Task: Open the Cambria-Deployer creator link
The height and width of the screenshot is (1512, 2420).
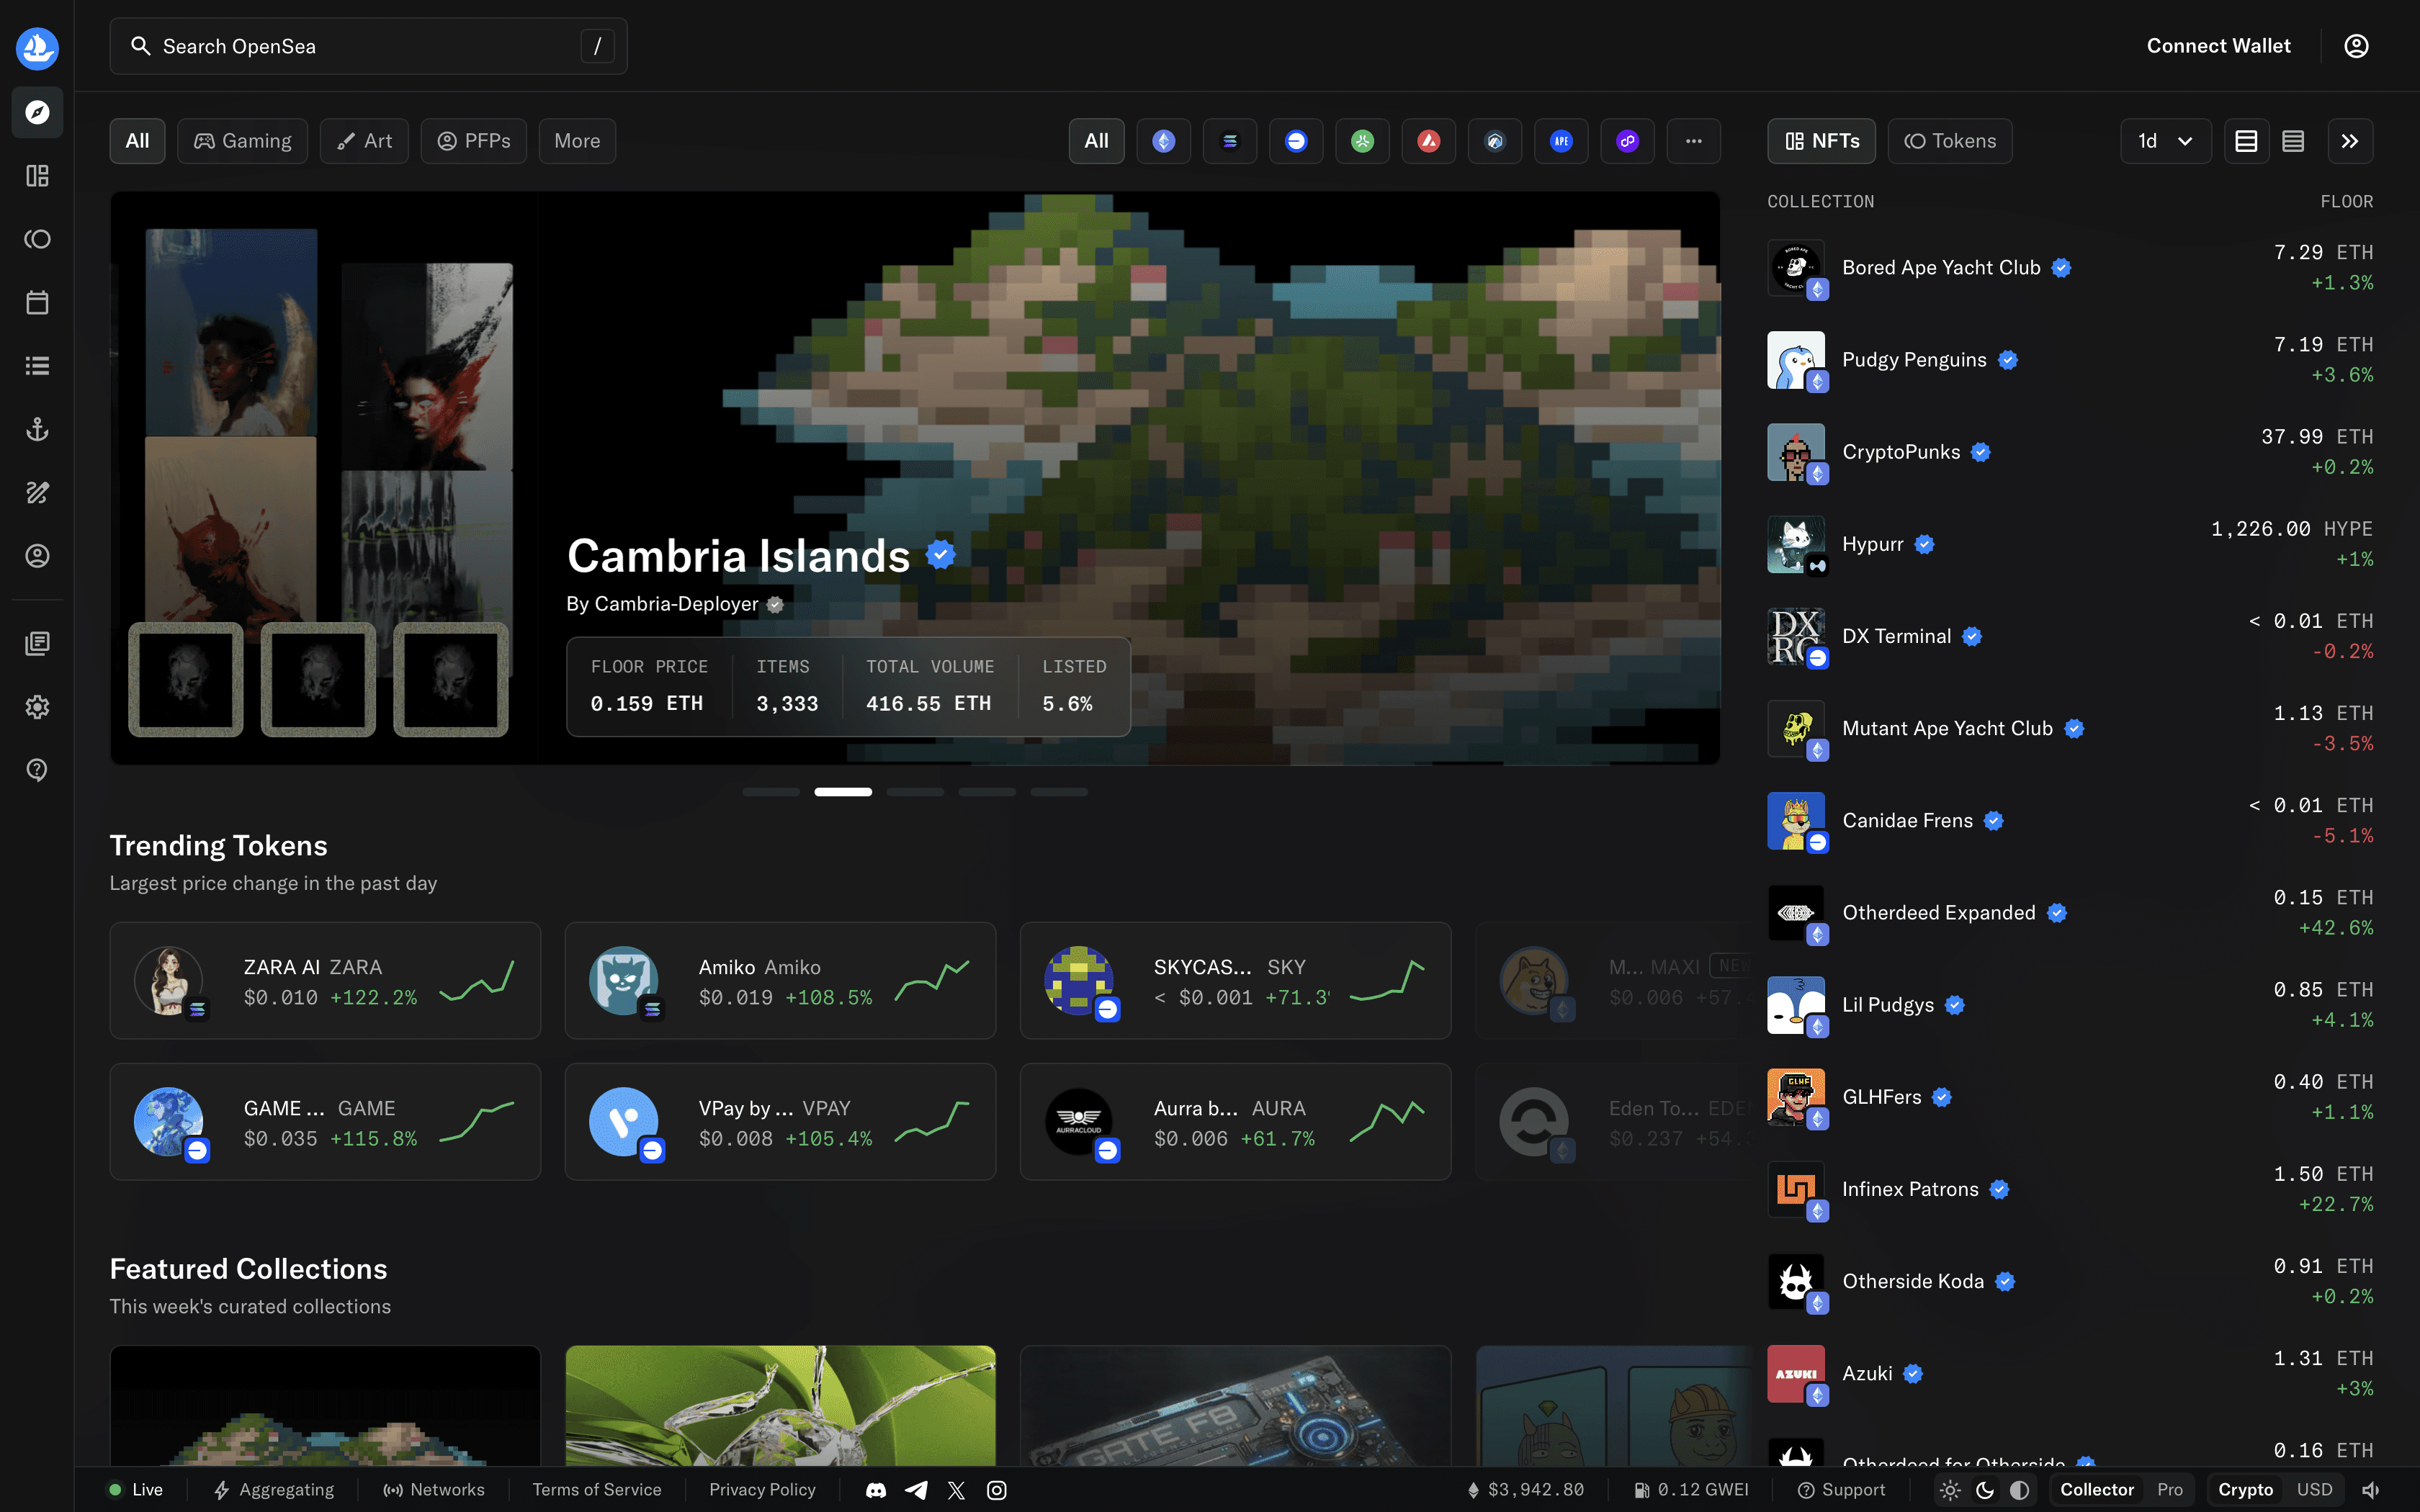Action: pyautogui.click(x=676, y=604)
